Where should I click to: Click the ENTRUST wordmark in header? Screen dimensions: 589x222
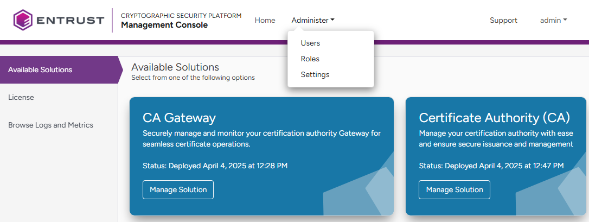[71, 21]
